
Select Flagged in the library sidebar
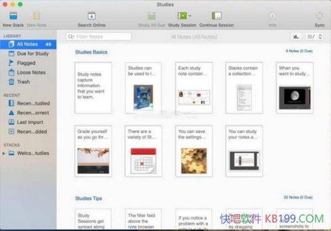point(25,63)
